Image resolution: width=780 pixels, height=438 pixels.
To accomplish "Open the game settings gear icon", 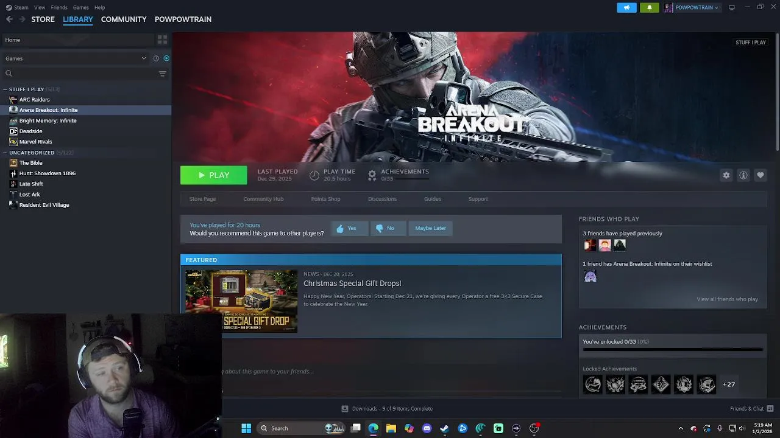I will pos(726,175).
